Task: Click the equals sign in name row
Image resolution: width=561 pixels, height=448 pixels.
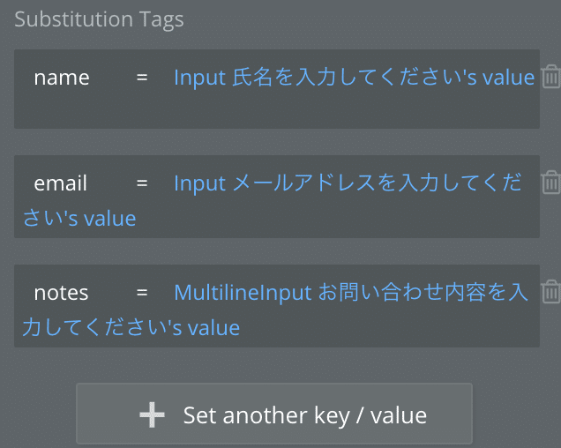Action: pyautogui.click(x=142, y=78)
